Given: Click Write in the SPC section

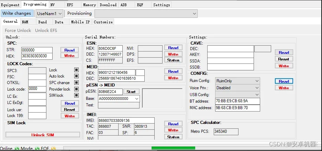Looking at the screenshot, I should (x=69, y=56).
